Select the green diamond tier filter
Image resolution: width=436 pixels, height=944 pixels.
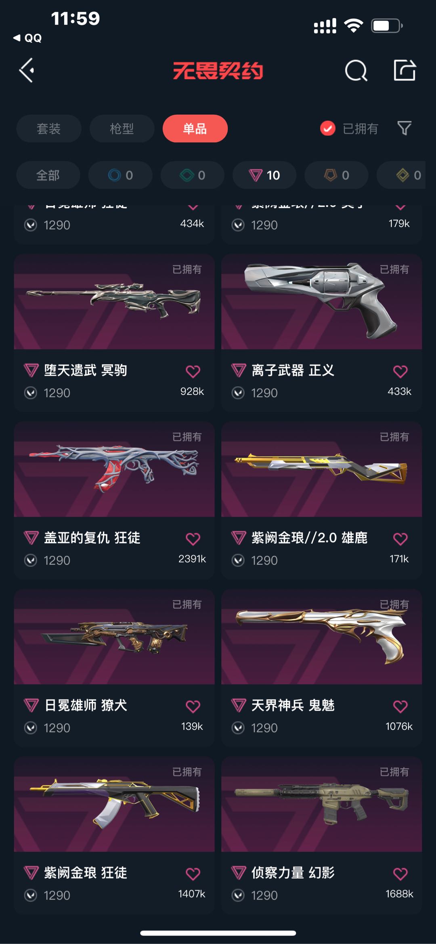193,175
